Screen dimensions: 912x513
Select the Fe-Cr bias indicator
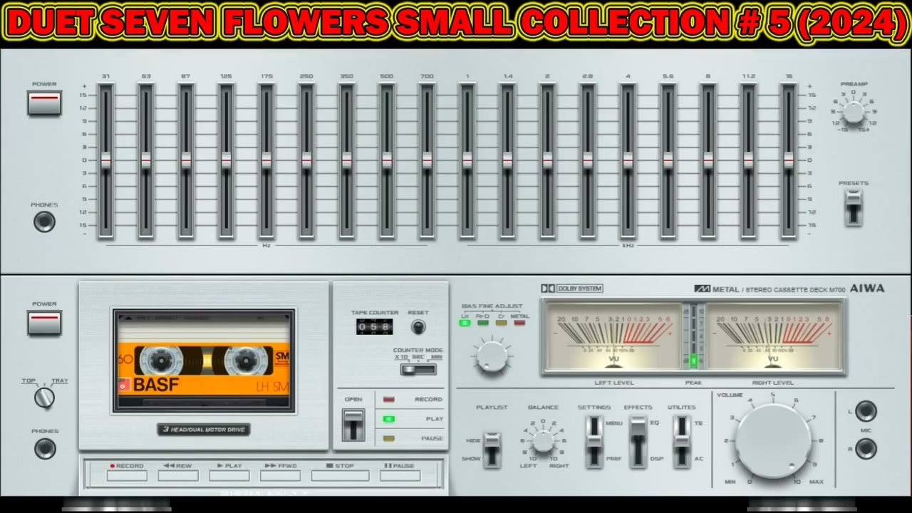[x=483, y=323]
